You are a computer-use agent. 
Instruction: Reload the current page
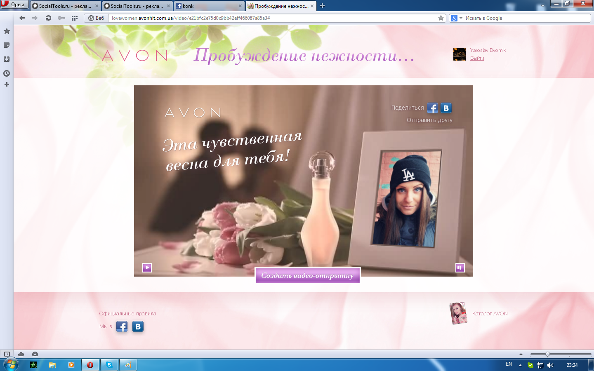[48, 18]
